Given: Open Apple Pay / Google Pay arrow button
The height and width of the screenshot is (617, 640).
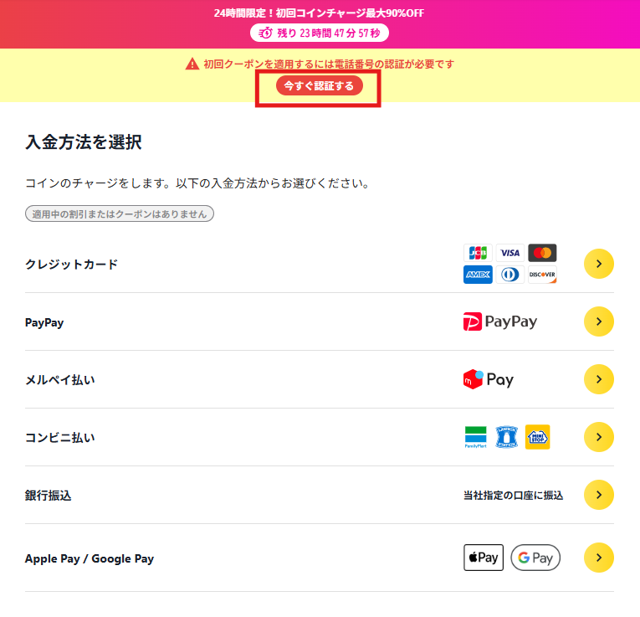Looking at the screenshot, I should click(x=598, y=558).
